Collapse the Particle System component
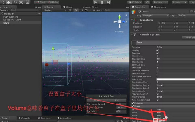Screen dimensions: 195x122 tap(132, 34)
